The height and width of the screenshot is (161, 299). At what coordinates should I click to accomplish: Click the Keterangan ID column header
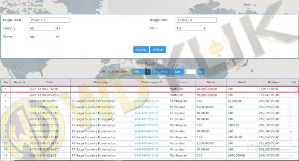151,82
